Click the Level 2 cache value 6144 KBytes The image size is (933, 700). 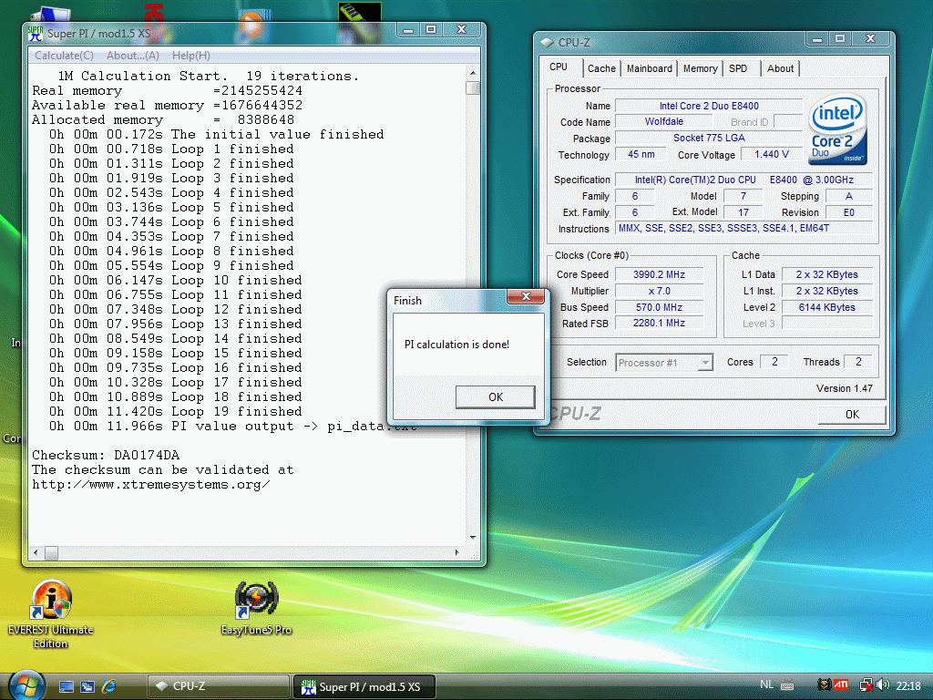[827, 307]
